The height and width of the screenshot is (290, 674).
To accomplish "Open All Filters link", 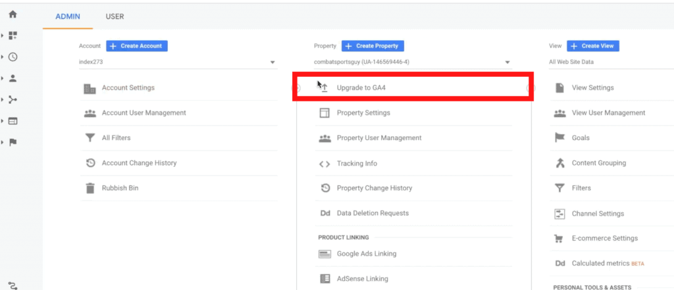I will pyautogui.click(x=116, y=138).
